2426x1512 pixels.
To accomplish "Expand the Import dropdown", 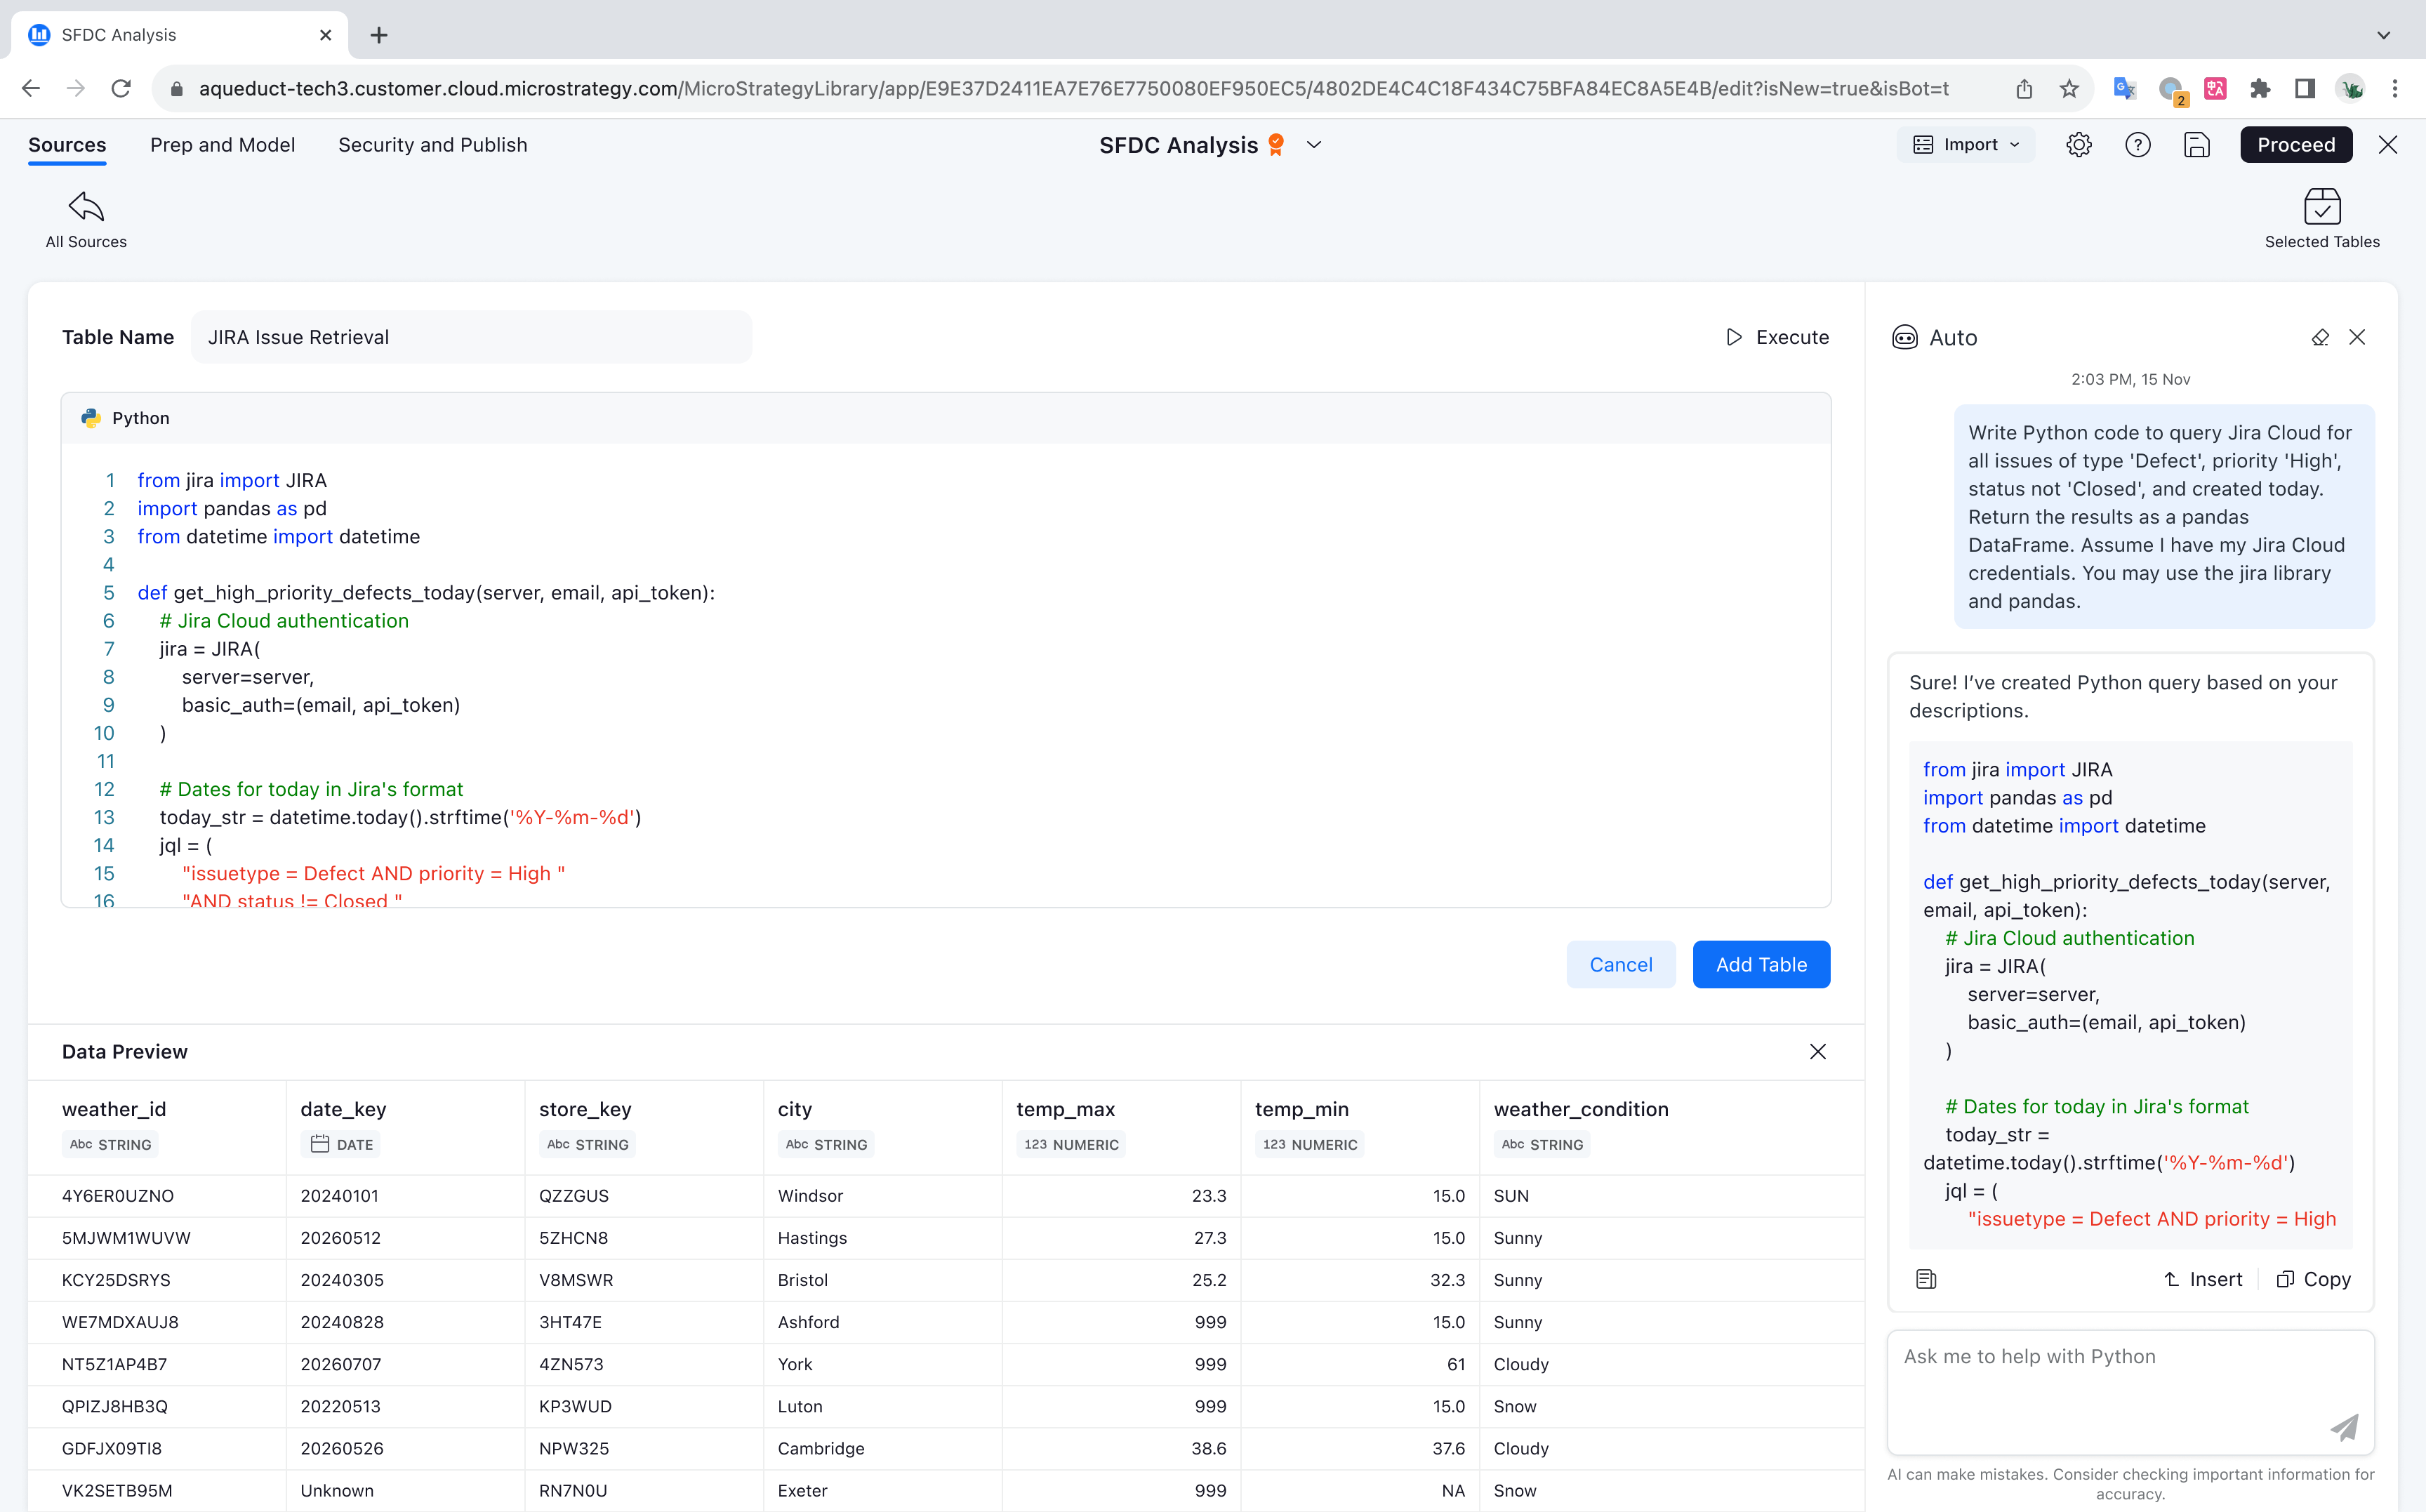I will click(1966, 145).
